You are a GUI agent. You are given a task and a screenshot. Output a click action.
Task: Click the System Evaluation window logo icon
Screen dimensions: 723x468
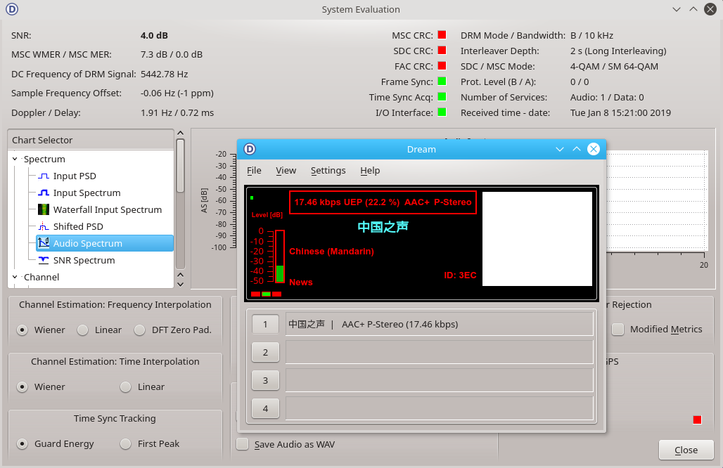click(x=12, y=8)
